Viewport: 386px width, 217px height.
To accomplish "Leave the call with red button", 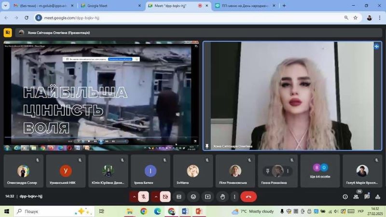I will pos(248,197).
